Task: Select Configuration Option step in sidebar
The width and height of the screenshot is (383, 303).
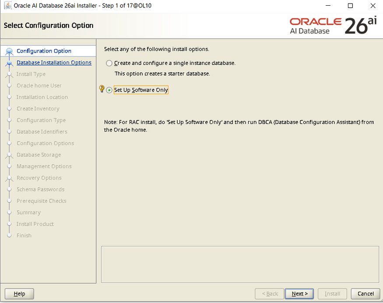Action: point(44,51)
